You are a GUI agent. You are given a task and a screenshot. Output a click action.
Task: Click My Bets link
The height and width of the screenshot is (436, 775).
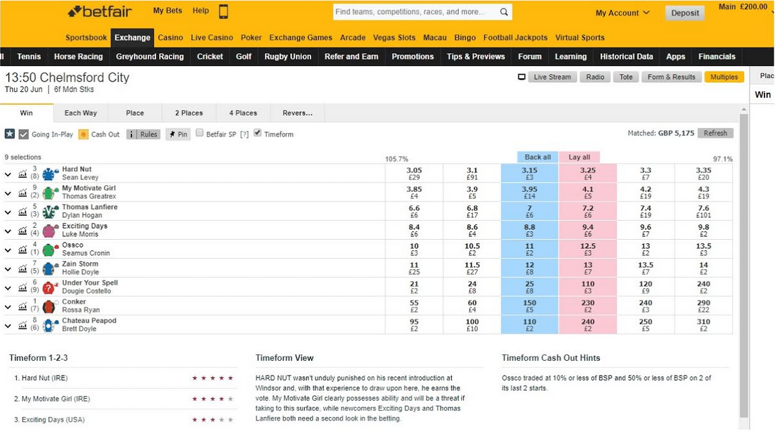tap(167, 11)
